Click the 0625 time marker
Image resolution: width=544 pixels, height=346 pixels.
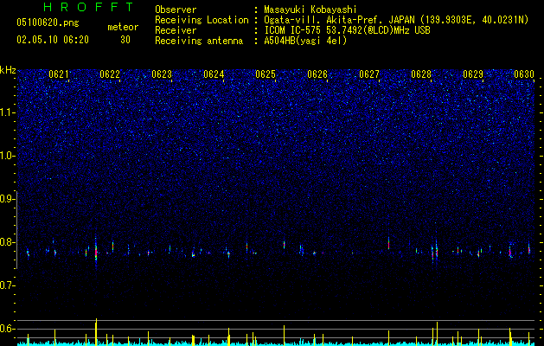[x=266, y=74]
